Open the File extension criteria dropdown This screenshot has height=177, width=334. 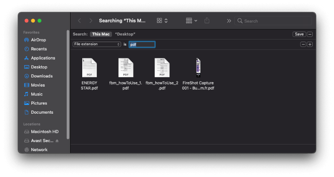click(97, 44)
